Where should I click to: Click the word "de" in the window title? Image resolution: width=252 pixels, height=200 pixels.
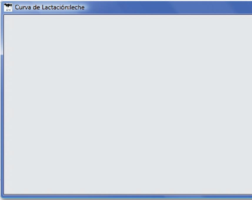[36, 7]
